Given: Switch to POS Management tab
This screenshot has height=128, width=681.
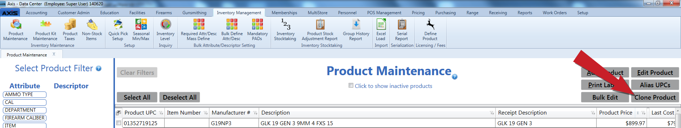Looking at the screenshot, I should point(384,13).
